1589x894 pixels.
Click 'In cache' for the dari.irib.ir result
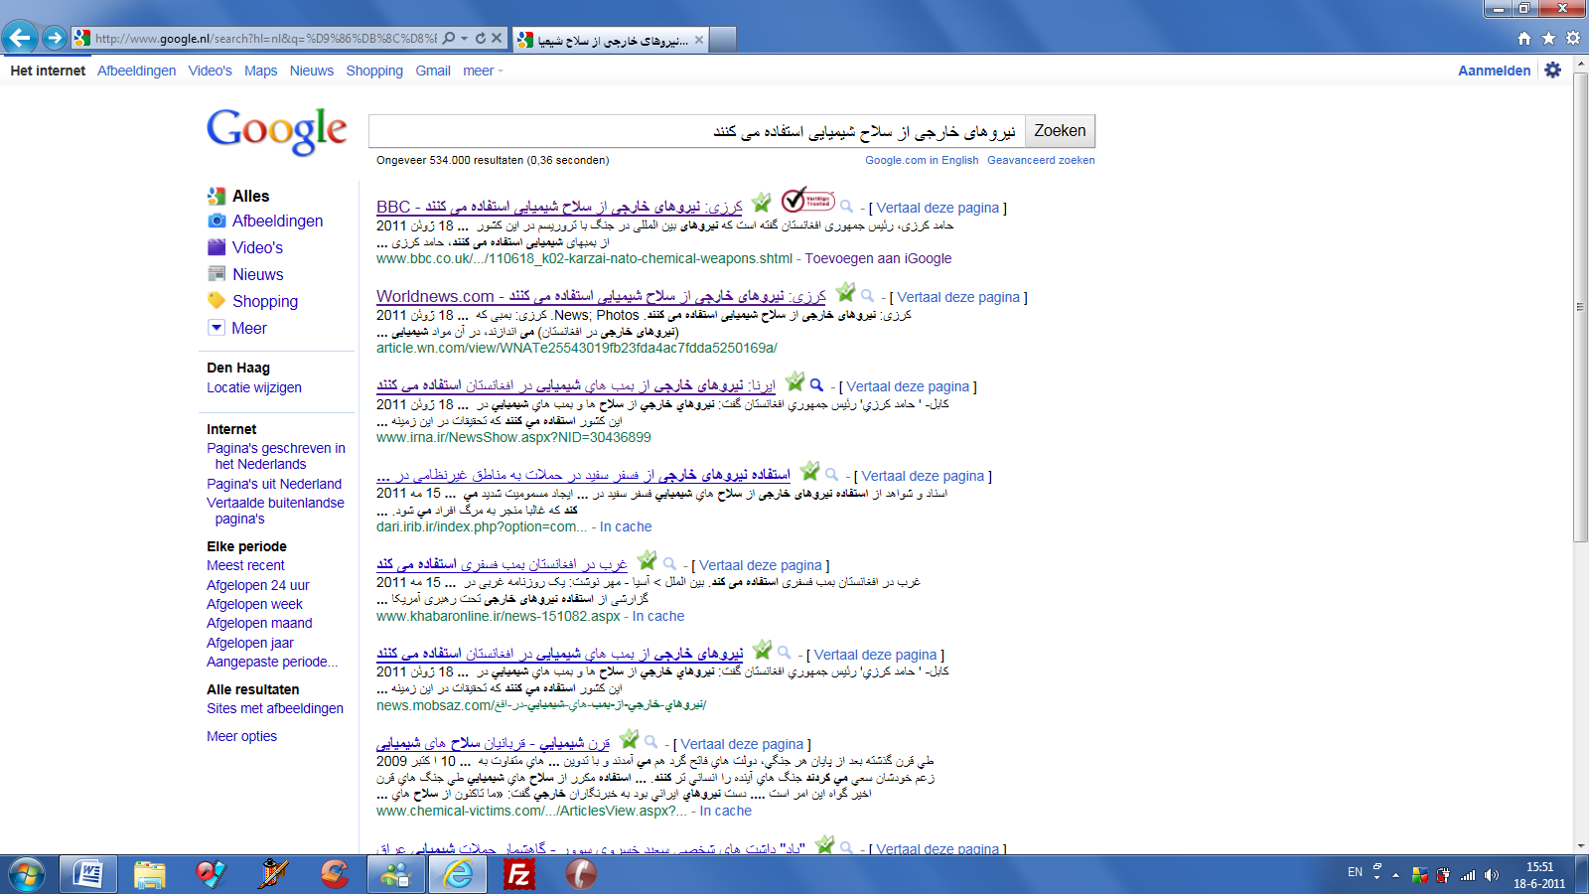click(626, 526)
